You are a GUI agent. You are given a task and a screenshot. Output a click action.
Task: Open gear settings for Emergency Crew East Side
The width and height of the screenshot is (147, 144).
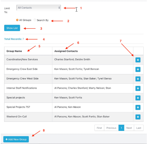click(x=138, y=69)
